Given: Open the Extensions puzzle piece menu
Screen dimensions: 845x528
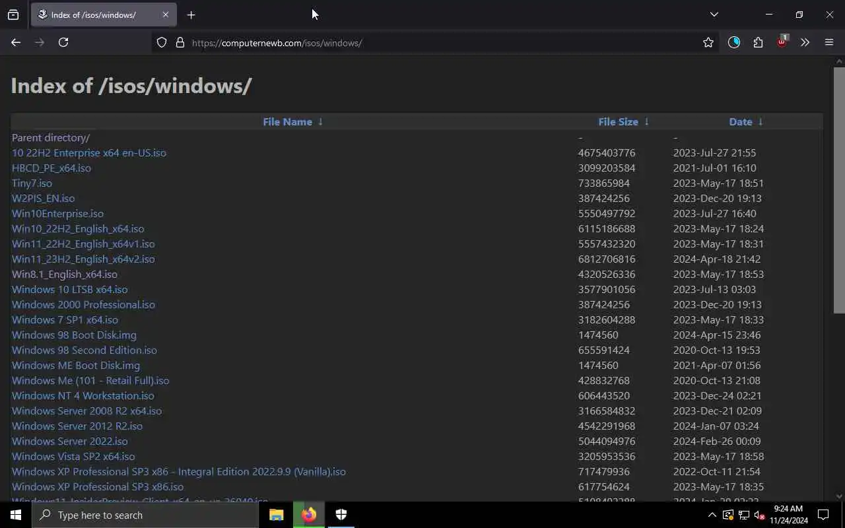Looking at the screenshot, I should [x=758, y=42].
